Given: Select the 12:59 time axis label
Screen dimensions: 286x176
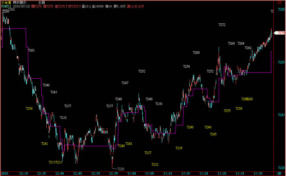Looking at the screenshot, I should coord(114,173).
